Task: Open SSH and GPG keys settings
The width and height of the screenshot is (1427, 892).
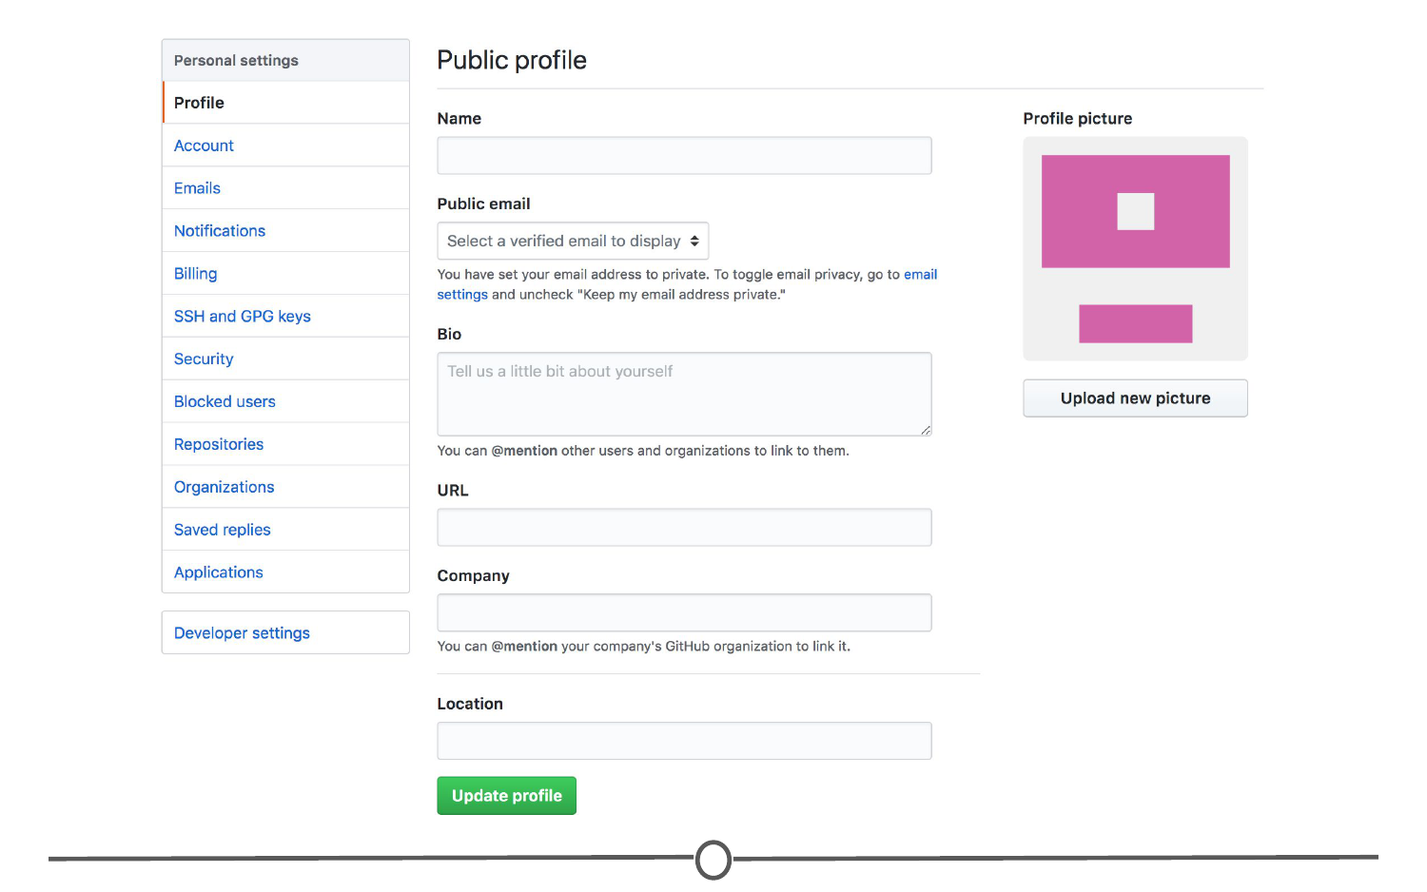Action: (x=243, y=317)
